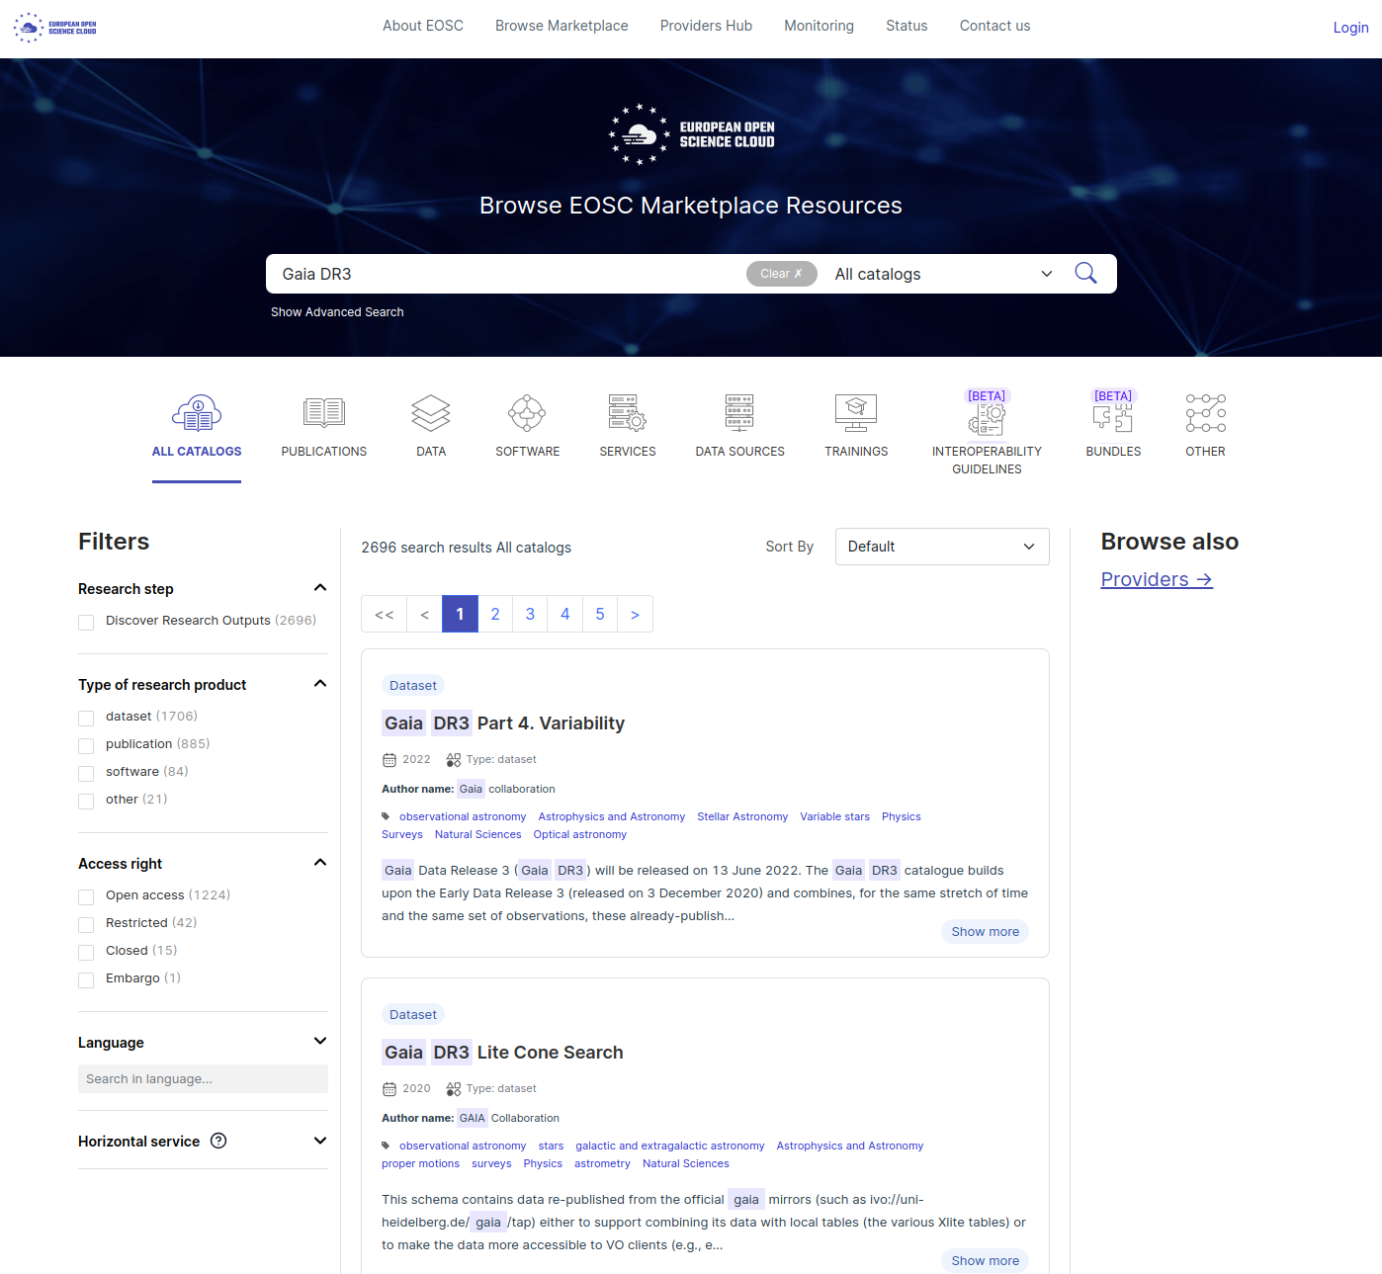
Task: Check Discover Research Outputs filter
Action: coord(86,623)
